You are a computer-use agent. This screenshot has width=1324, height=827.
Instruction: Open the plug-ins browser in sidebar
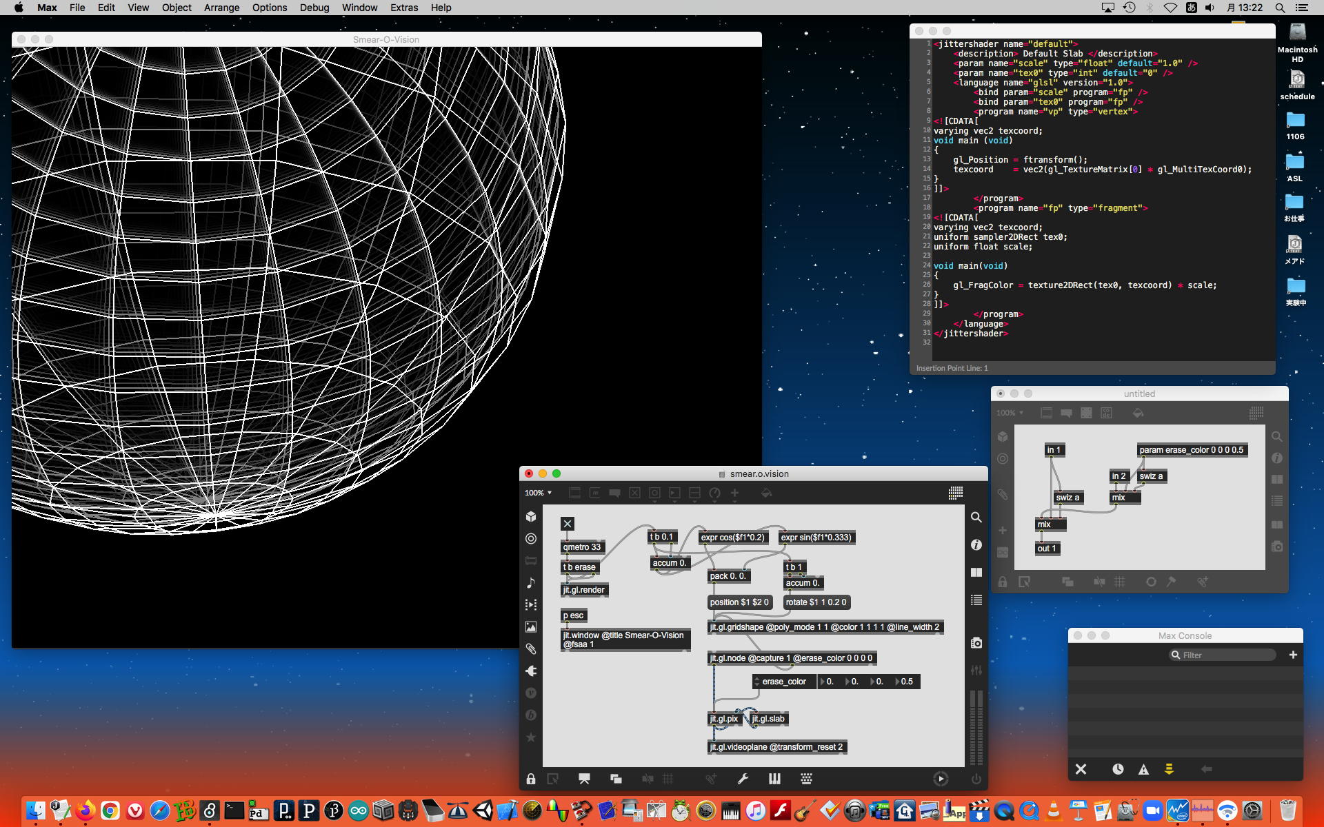(531, 671)
